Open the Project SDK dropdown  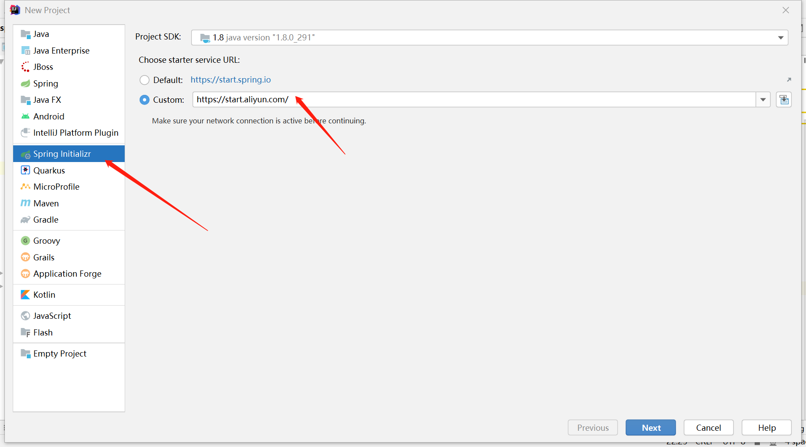781,38
